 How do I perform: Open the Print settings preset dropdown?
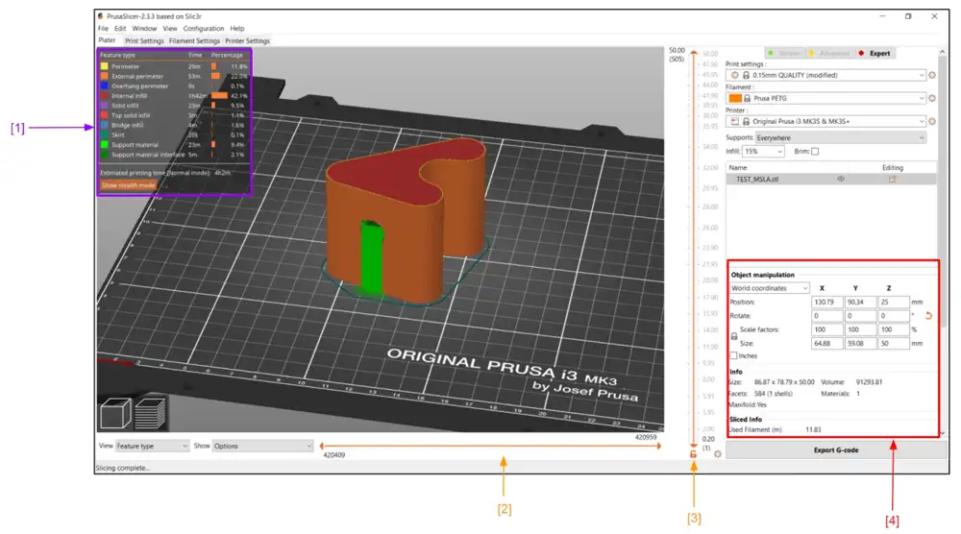coord(826,75)
